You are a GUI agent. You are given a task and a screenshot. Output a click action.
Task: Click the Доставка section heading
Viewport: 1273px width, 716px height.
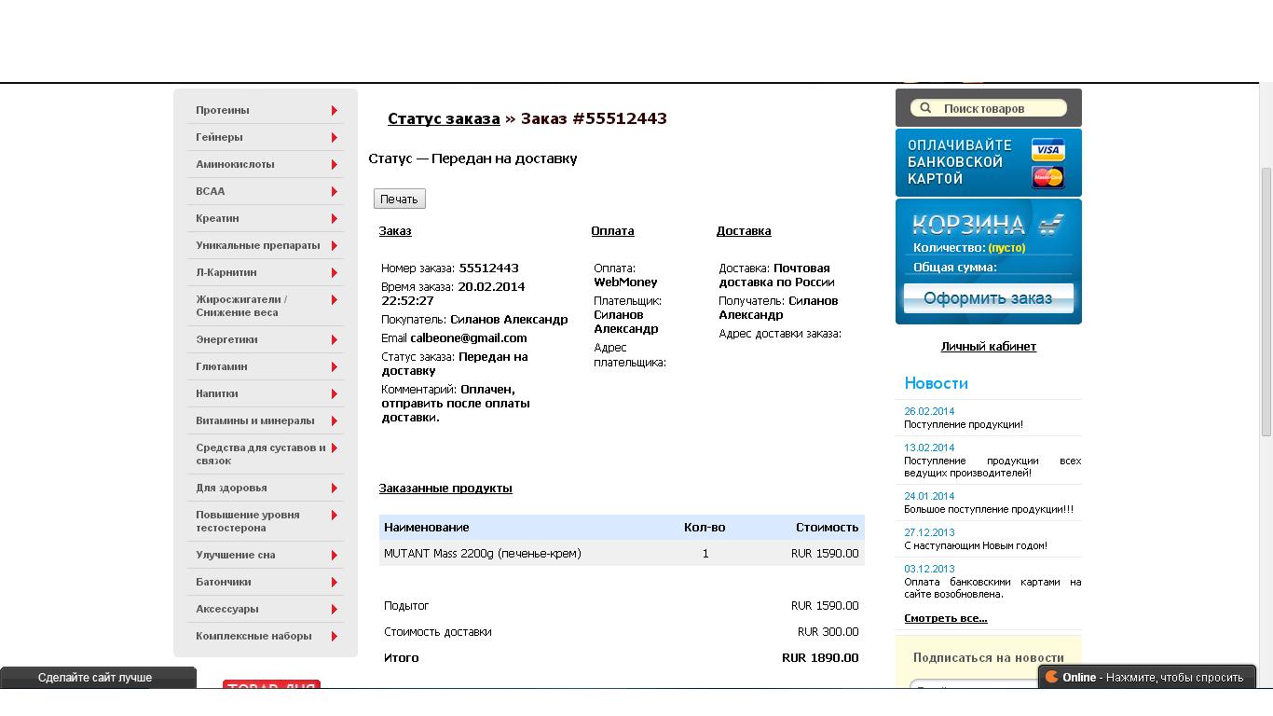point(744,231)
